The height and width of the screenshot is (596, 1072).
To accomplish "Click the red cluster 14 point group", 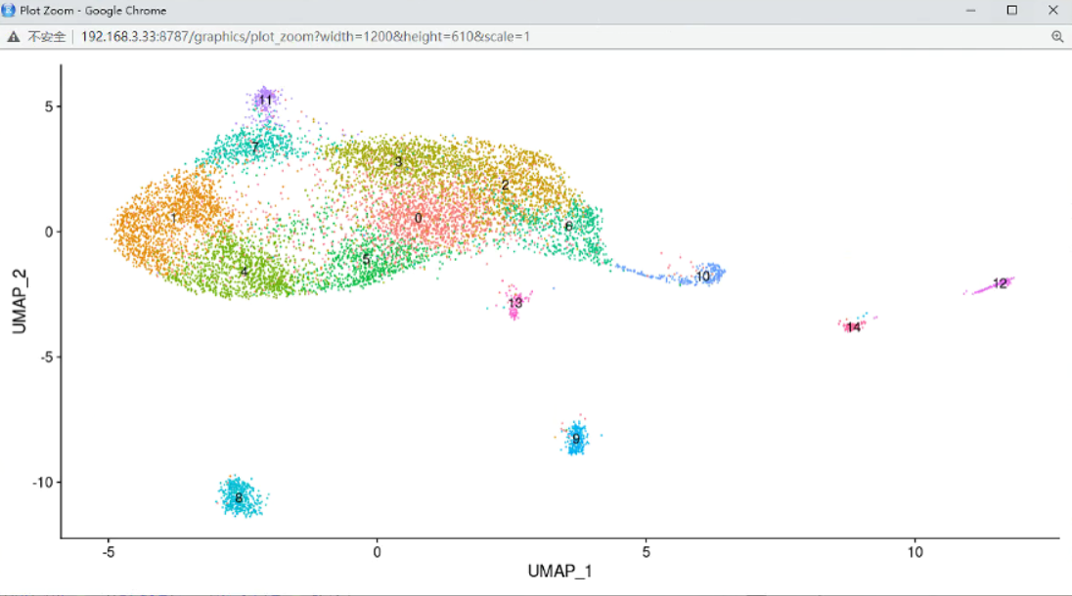I will (x=853, y=327).
